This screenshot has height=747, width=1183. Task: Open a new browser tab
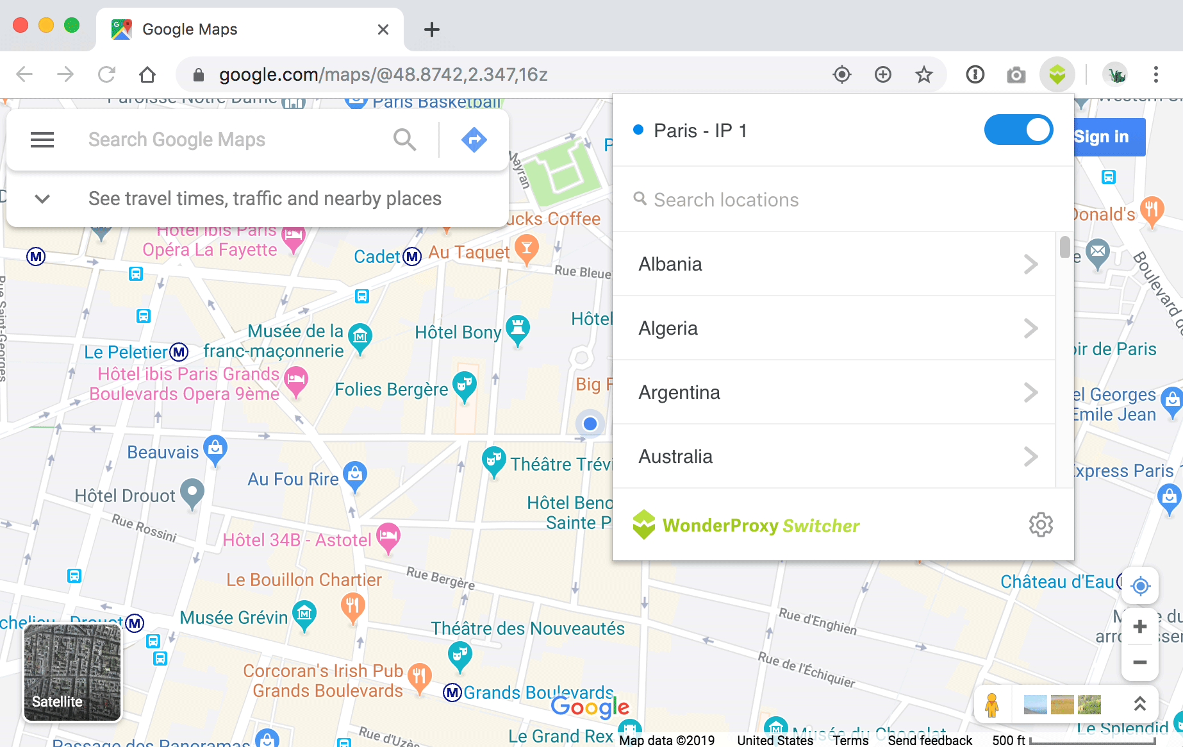pyautogui.click(x=432, y=29)
